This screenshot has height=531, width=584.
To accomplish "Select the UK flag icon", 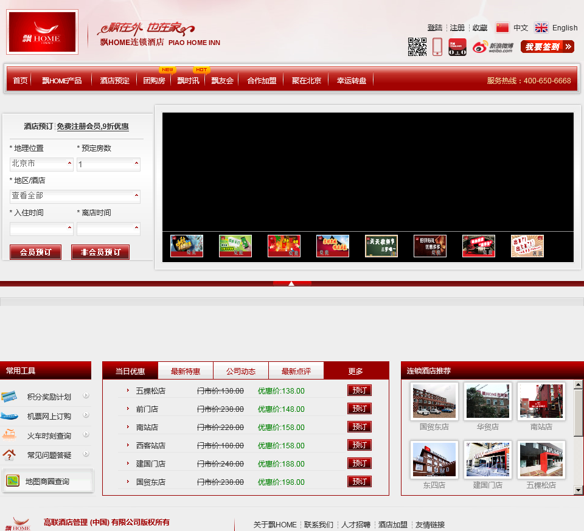I will [x=541, y=27].
